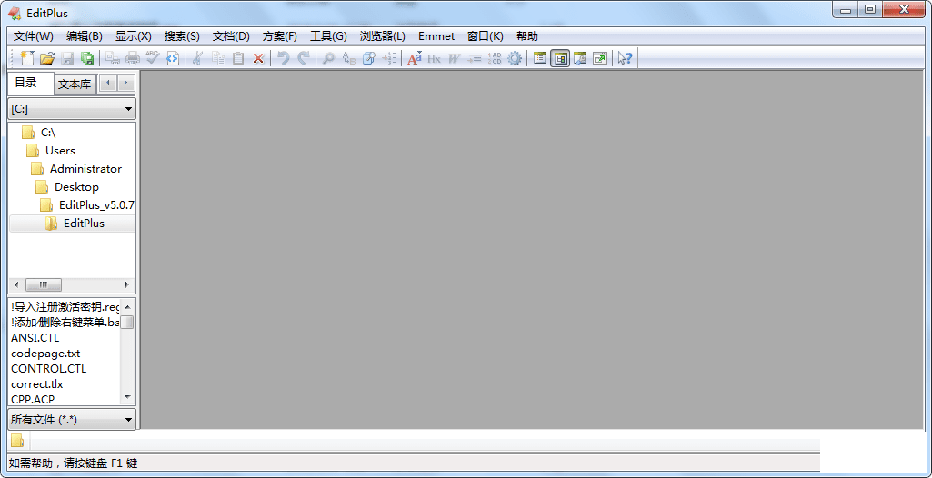
Task: Click the Open file folder icon
Action: click(x=47, y=58)
